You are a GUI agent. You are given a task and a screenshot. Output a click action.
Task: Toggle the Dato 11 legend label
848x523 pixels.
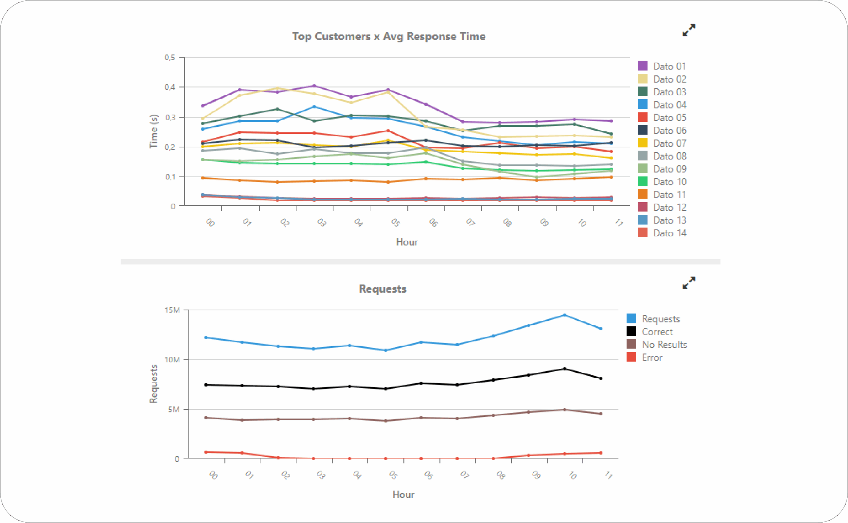669,195
